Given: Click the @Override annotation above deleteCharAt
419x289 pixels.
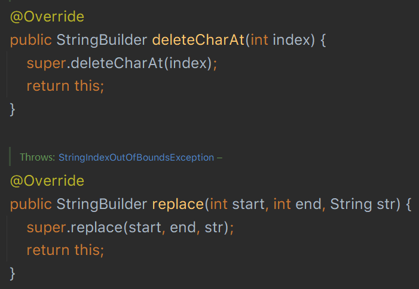Looking at the screenshot, I should [x=47, y=17].
